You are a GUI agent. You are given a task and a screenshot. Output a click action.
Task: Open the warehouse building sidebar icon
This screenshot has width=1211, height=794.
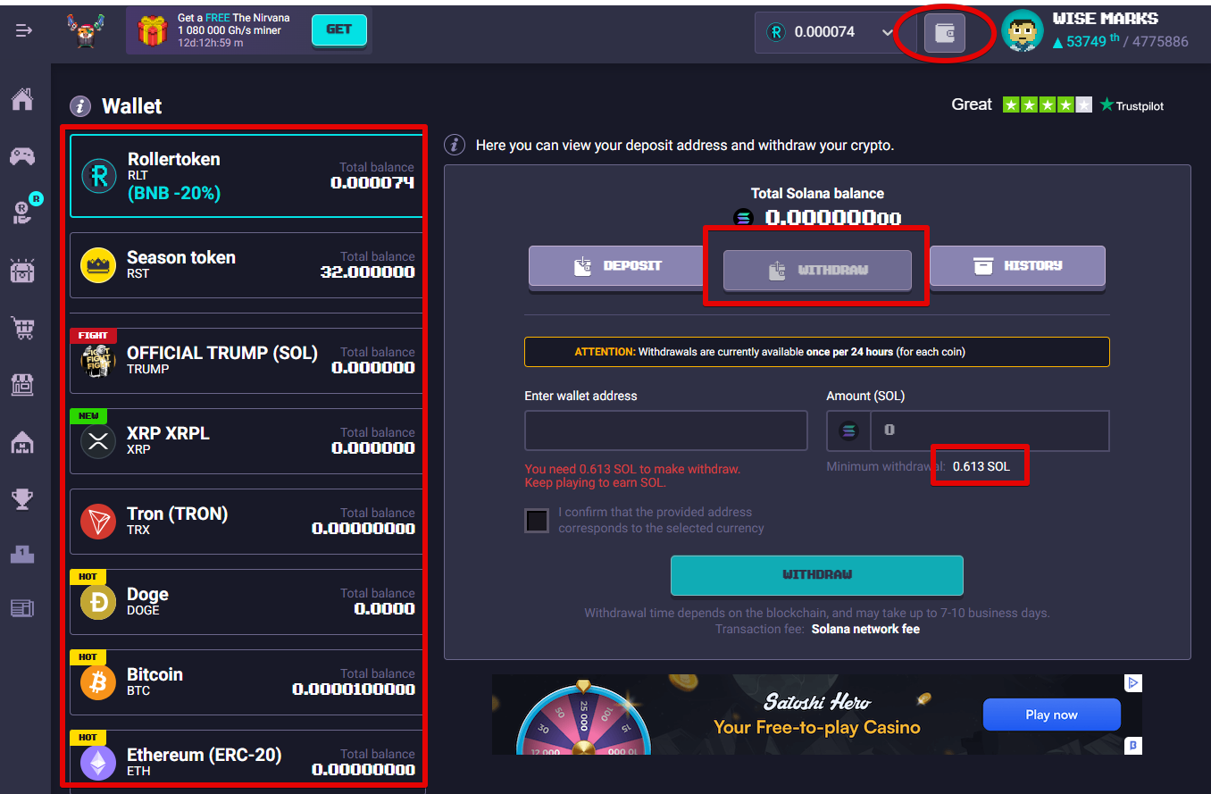[22, 441]
